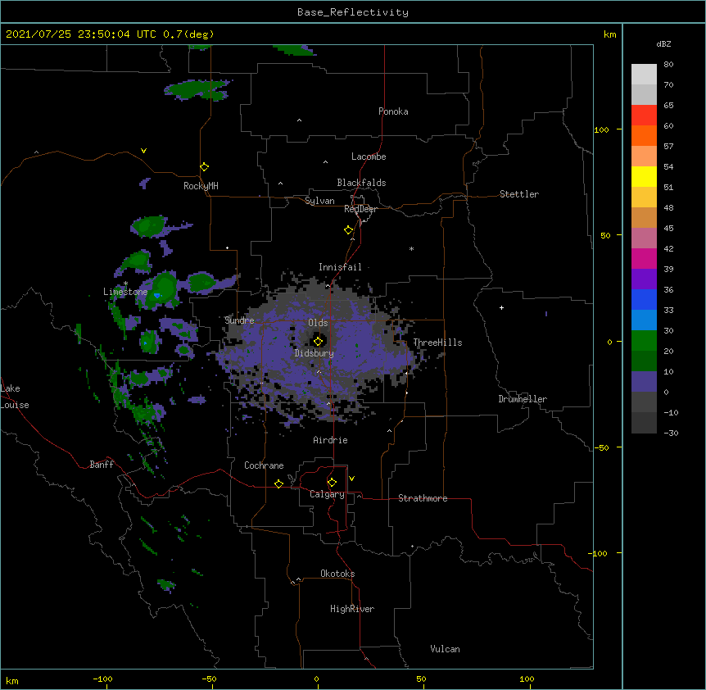Click the Banff map label
This screenshot has height=690, width=706.
(x=102, y=465)
